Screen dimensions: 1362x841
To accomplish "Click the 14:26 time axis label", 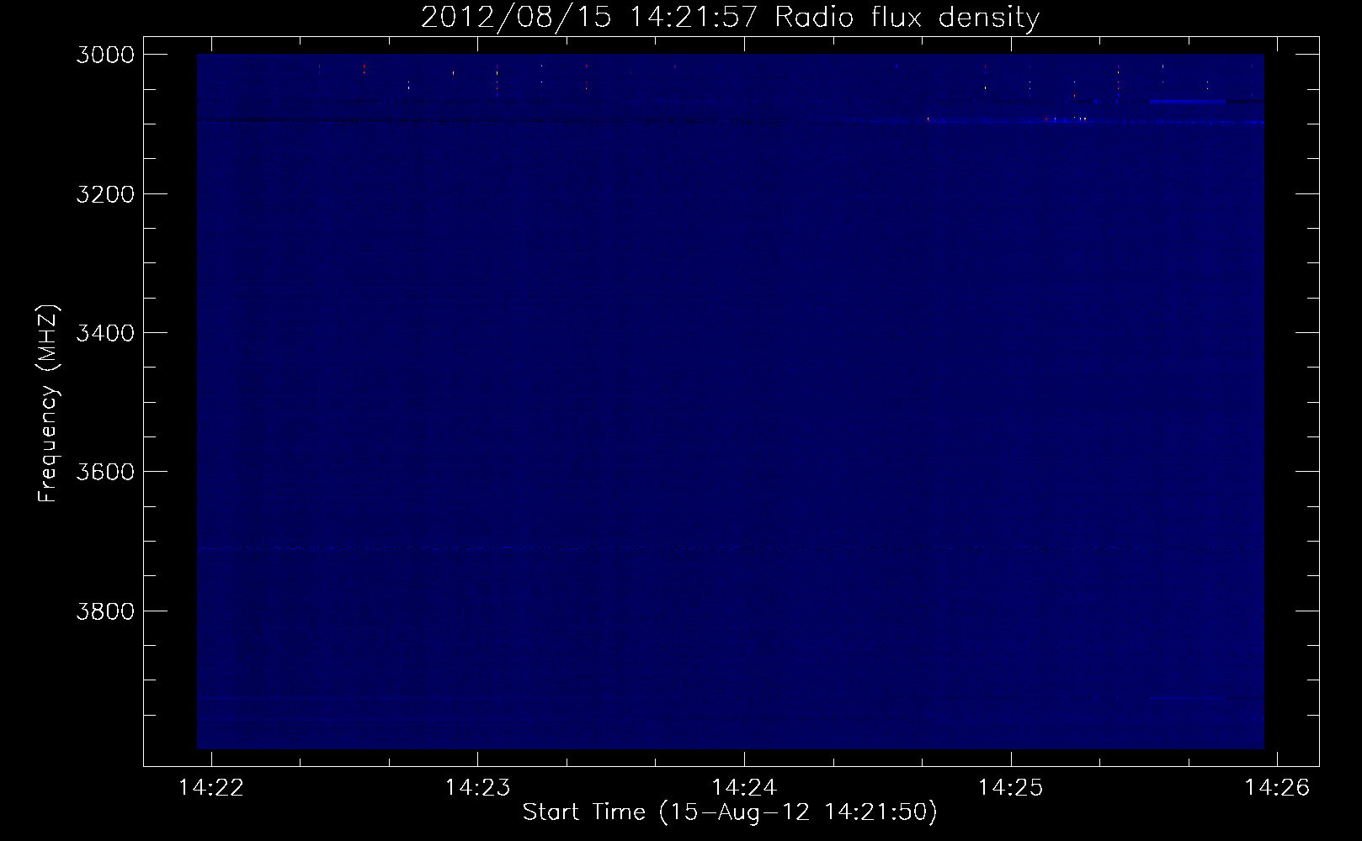I will pos(1278,787).
